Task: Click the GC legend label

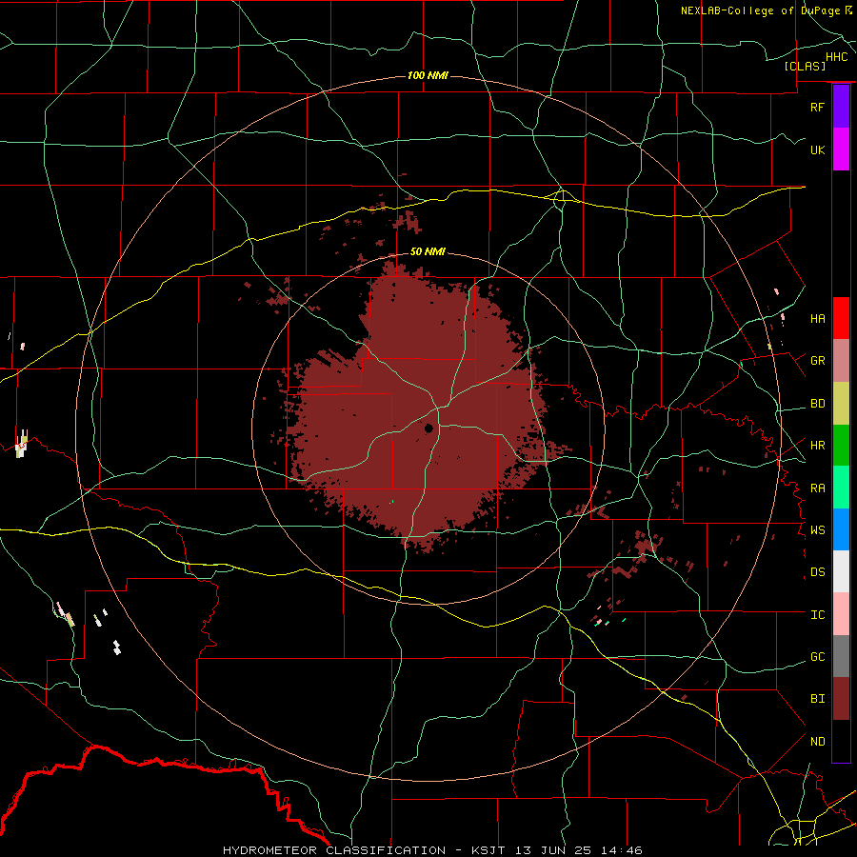Action: (817, 656)
